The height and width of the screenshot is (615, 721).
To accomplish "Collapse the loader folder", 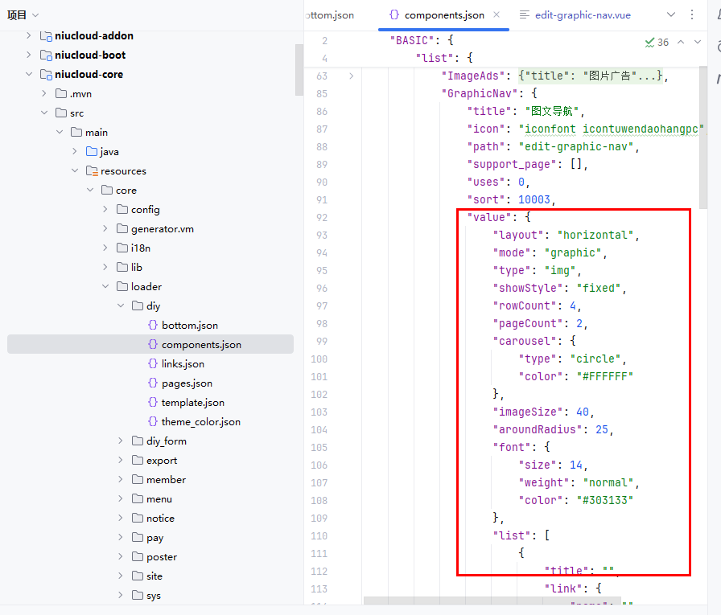I will [106, 287].
